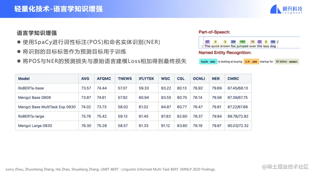Click the words 'is looking at buying'
This screenshot has height=175, width=314.
230,62
